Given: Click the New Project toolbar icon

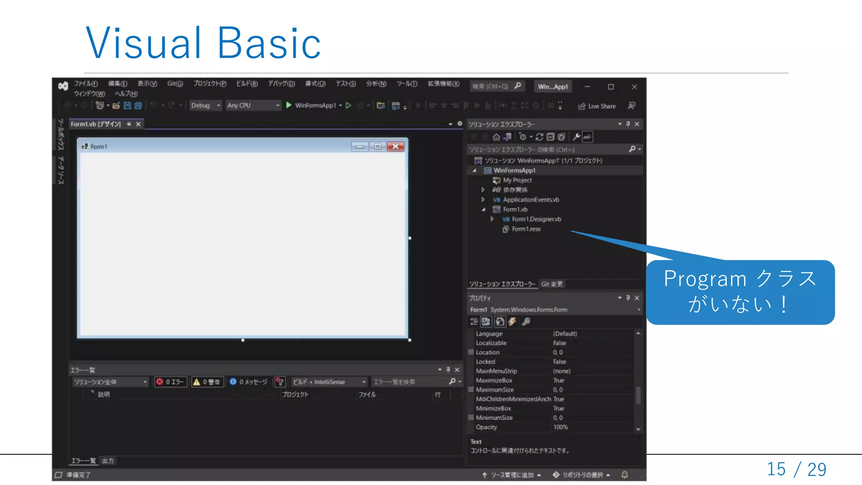Looking at the screenshot, I should [99, 105].
